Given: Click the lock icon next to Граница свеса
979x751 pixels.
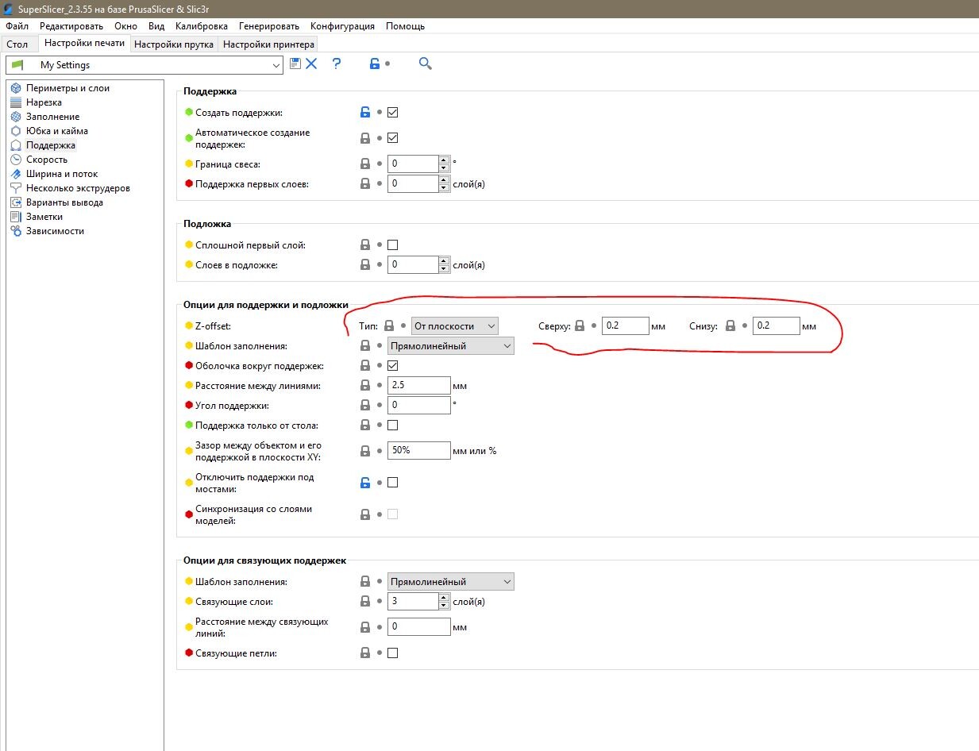Looking at the screenshot, I should 365,164.
